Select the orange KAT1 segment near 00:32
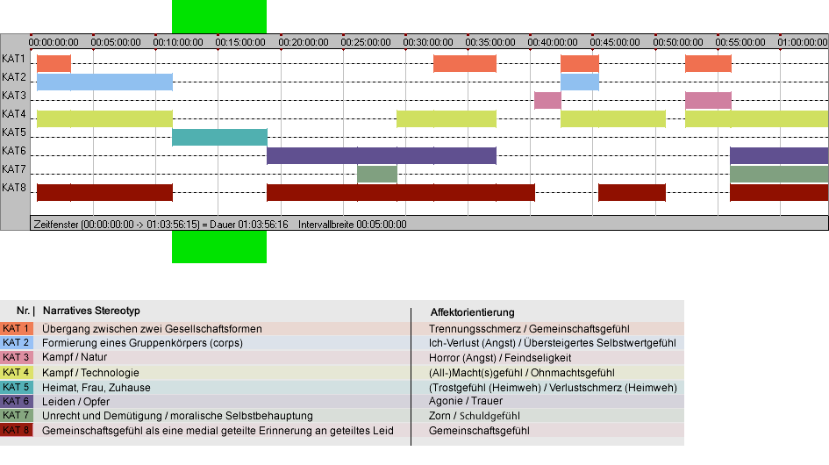This screenshot has width=829, height=465. point(465,63)
